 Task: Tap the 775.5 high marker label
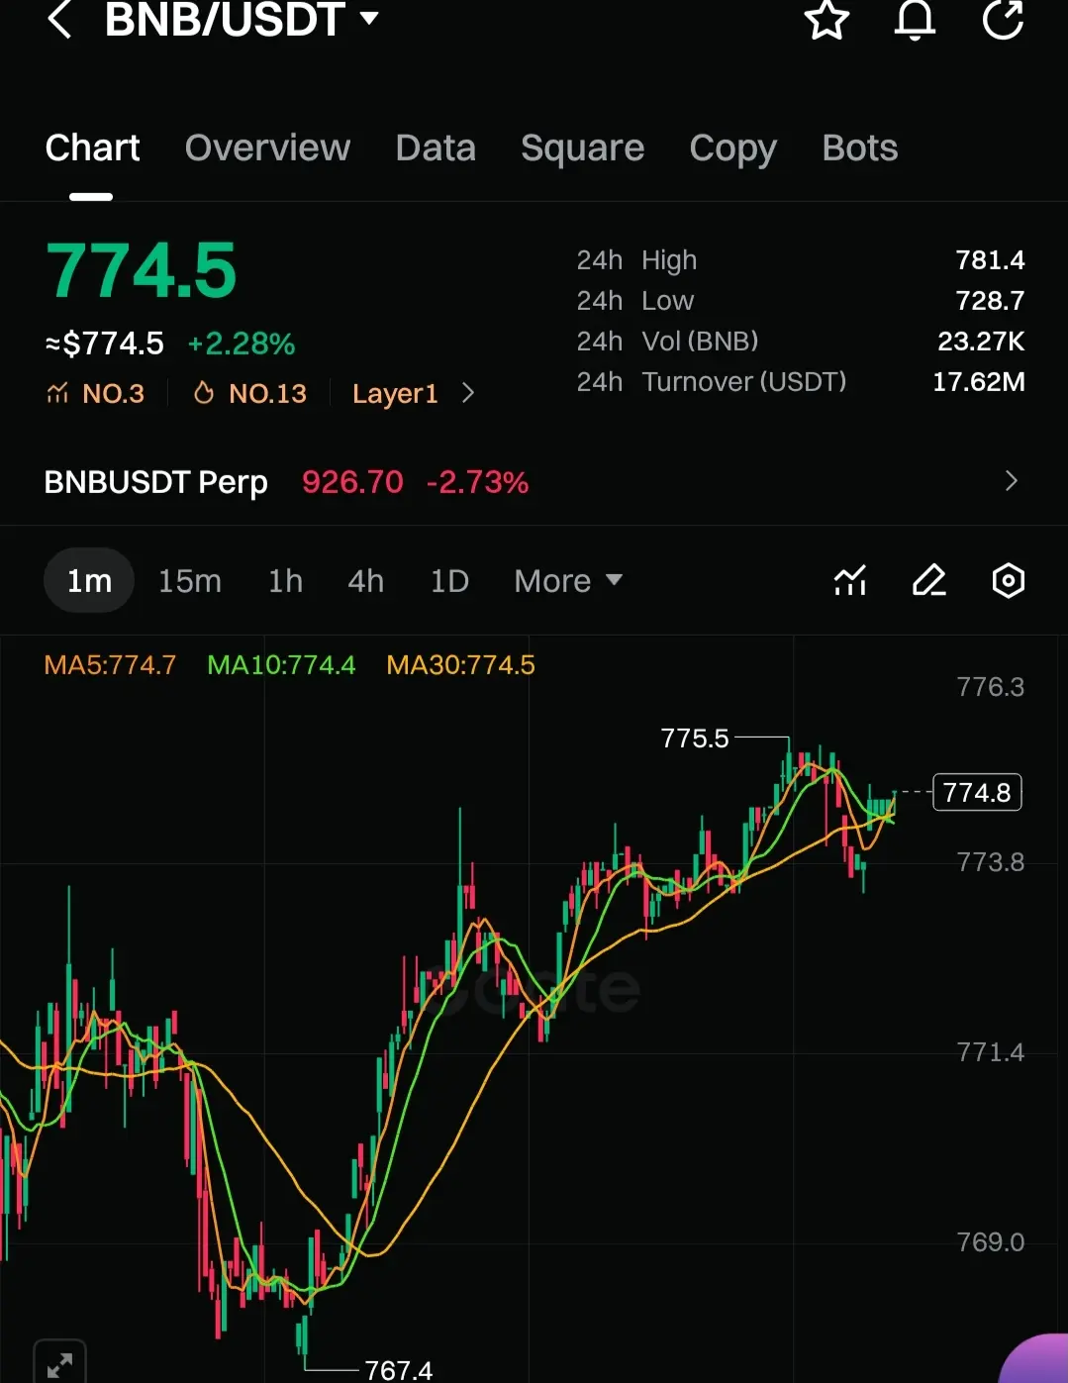click(x=695, y=739)
